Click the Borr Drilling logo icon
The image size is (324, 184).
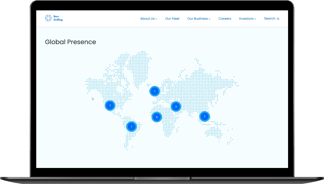tap(49, 18)
